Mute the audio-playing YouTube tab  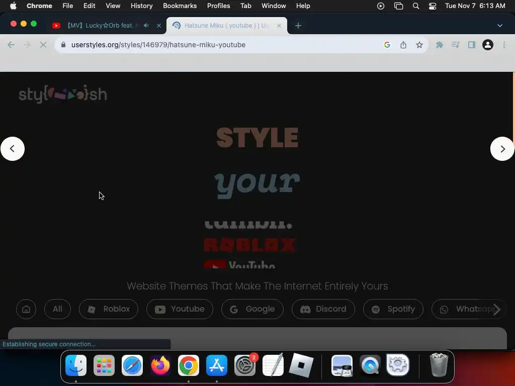tap(146, 25)
